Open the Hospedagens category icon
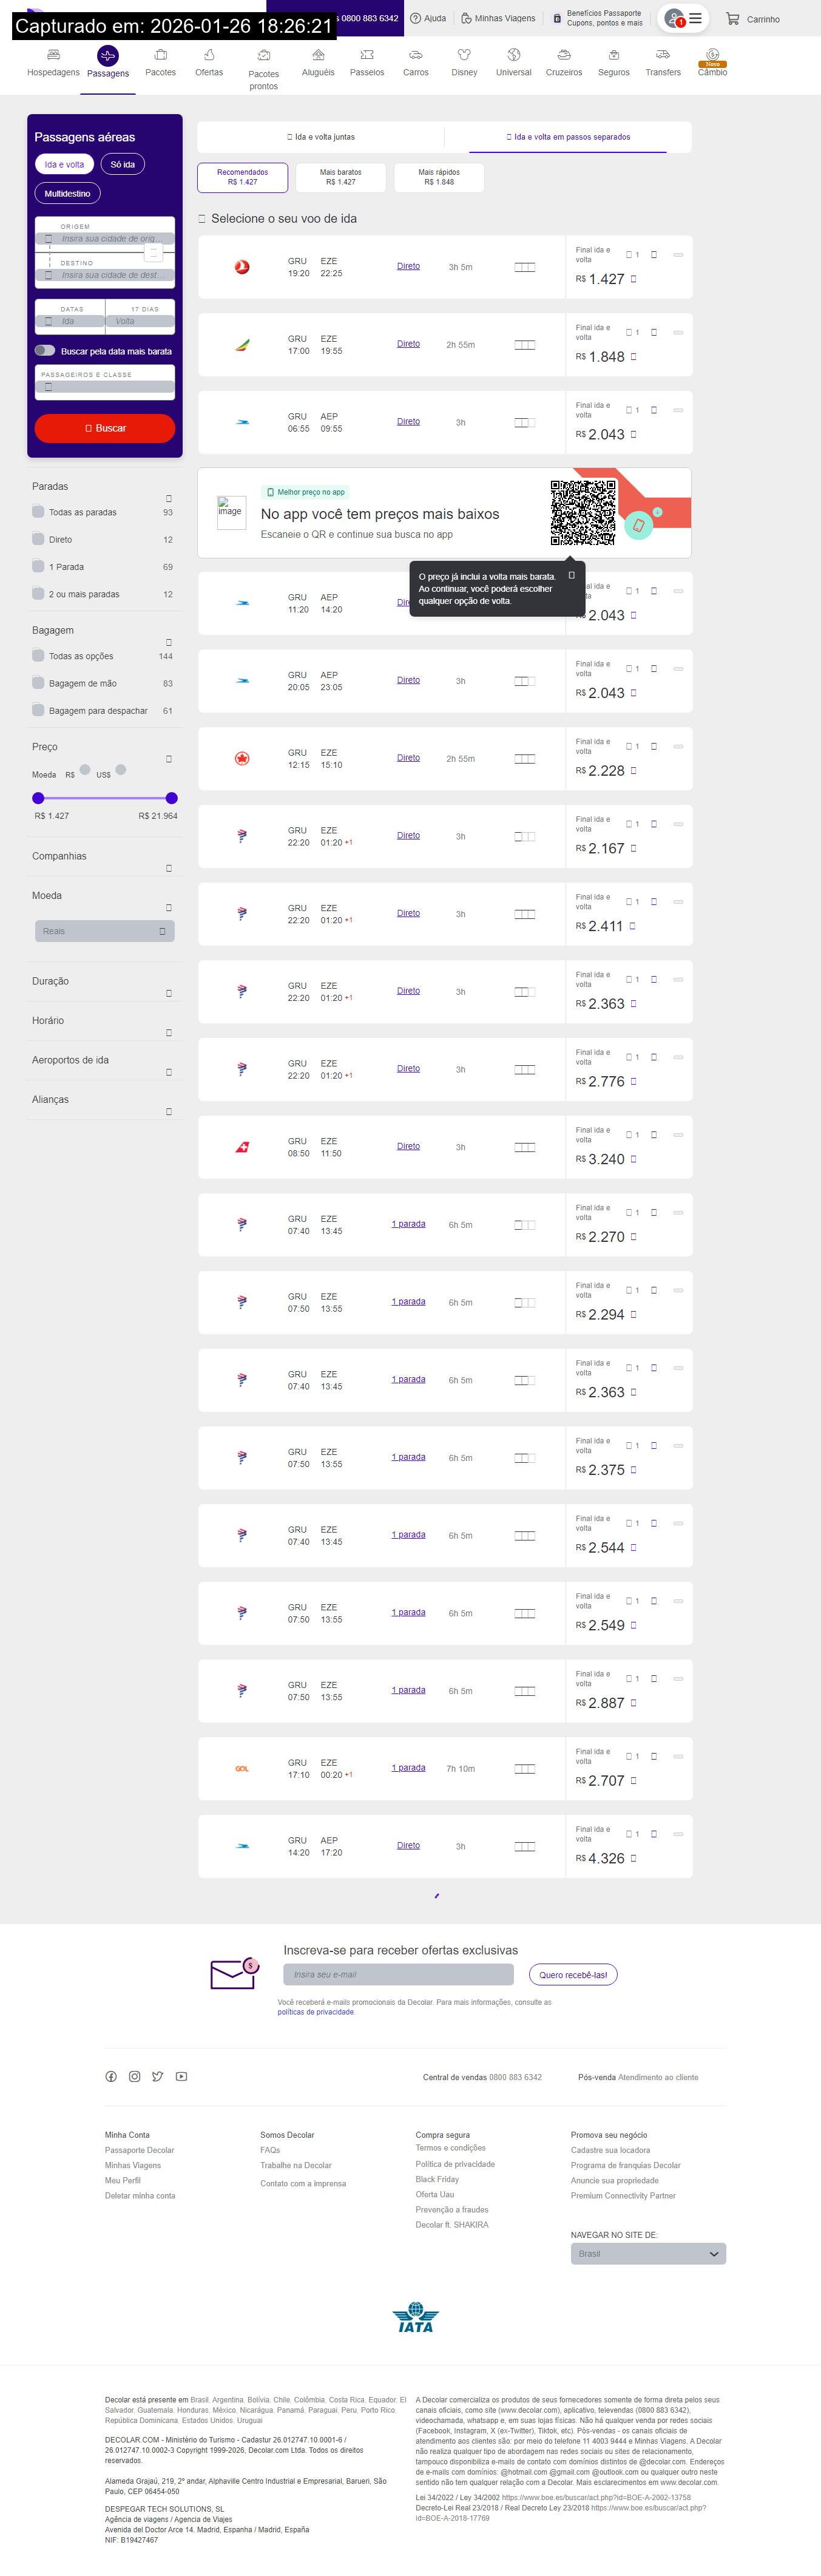 coord(53,55)
